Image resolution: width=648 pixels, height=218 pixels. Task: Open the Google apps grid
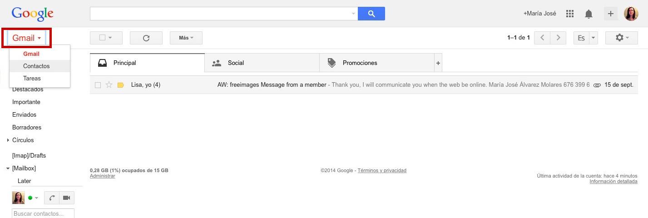coord(570,14)
